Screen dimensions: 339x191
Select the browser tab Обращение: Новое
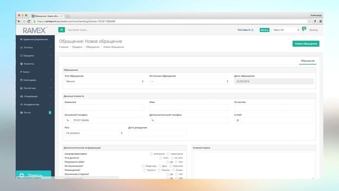pos(47,16)
